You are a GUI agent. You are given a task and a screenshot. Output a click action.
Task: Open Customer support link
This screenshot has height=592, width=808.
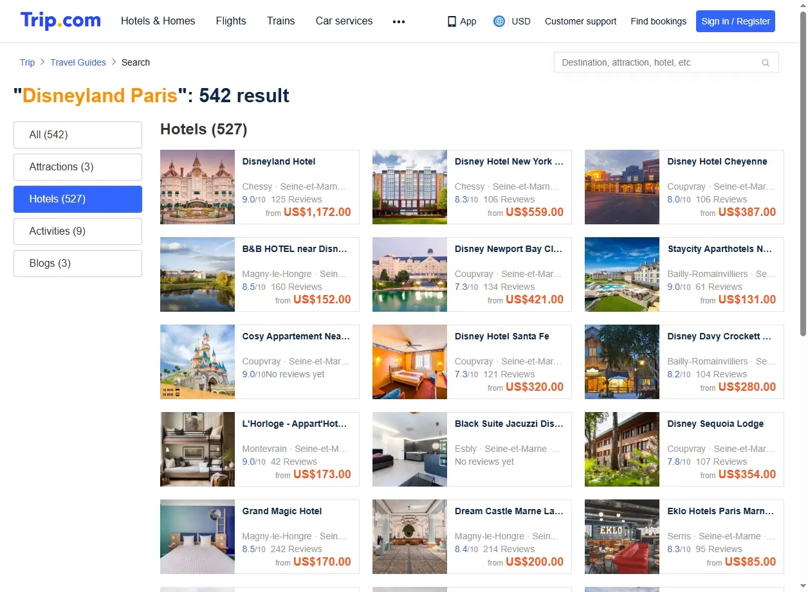click(x=580, y=21)
